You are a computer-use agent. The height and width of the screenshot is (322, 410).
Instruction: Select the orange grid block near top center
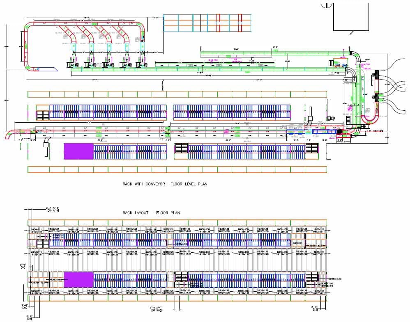click(205, 23)
